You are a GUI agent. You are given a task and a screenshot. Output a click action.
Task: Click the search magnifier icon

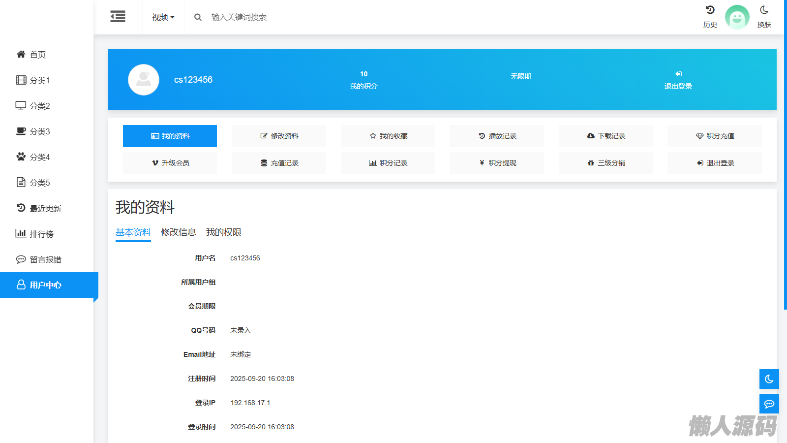[198, 17]
